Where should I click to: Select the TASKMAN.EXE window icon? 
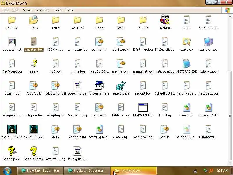[143, 107]
